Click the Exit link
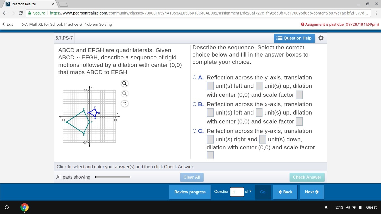The height and width of the screenshot is (214, 381). click(8, 24)
